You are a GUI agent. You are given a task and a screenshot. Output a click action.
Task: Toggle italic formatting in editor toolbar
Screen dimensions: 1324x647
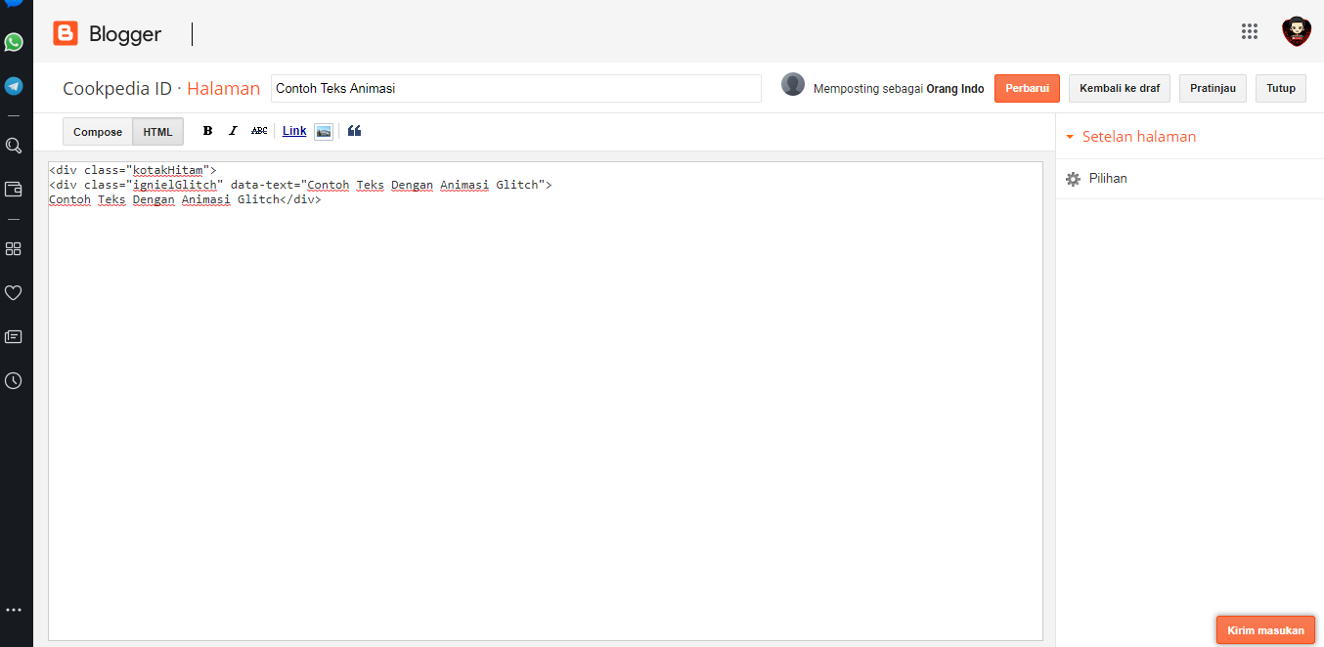(233, 131)
